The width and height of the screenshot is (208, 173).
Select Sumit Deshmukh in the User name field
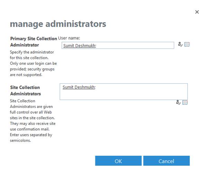79,45
